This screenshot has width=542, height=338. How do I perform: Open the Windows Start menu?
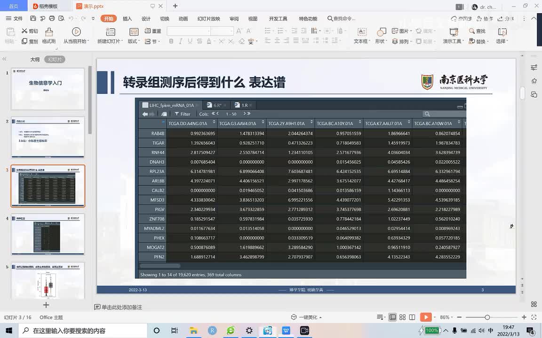[9, 330]
